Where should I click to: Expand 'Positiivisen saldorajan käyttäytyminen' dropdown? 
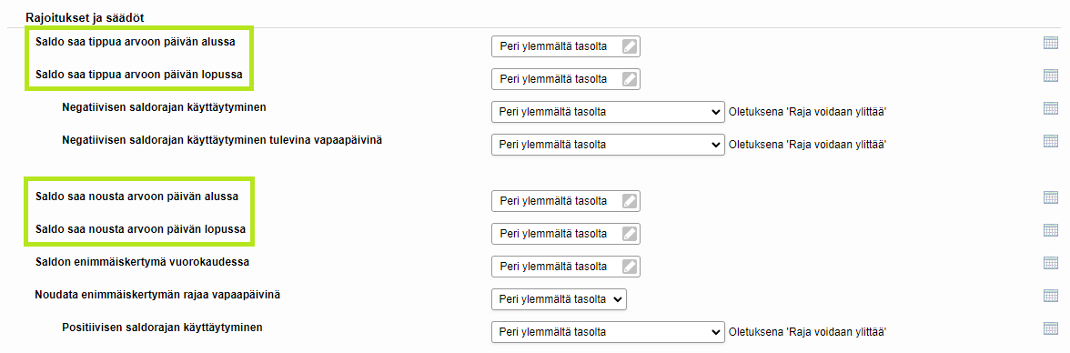608,331
